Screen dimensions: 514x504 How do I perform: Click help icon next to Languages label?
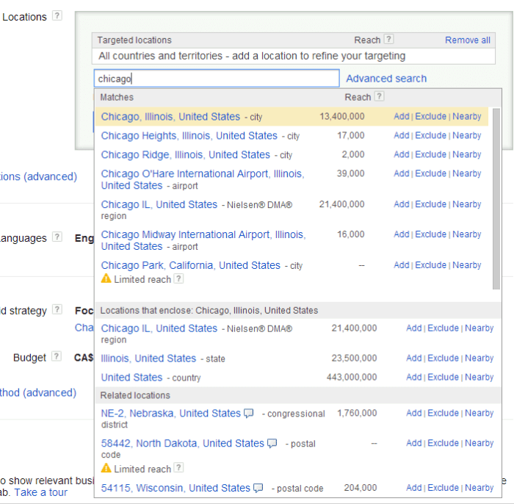[x=57, y=238]
